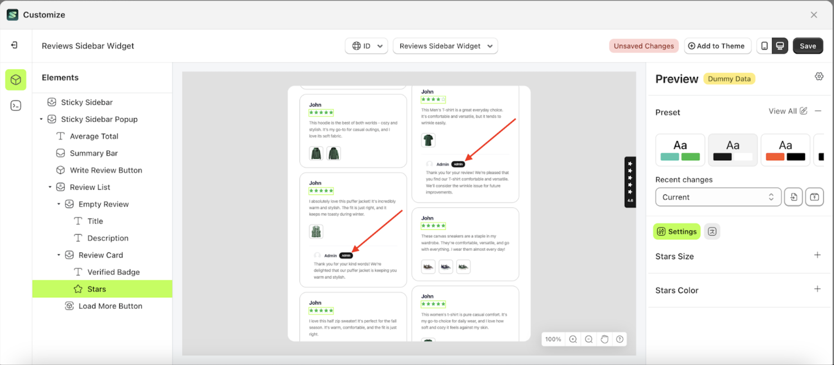Viewport: 834px width, 365px height.
Task: Open the custom code icon next to Settings
Action: click(x=712, y=231)
